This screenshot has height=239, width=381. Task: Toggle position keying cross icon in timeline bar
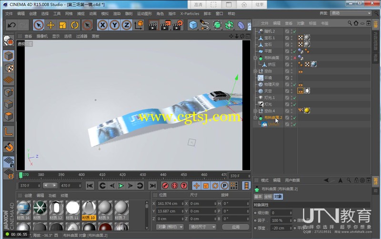tap(196, 186)
